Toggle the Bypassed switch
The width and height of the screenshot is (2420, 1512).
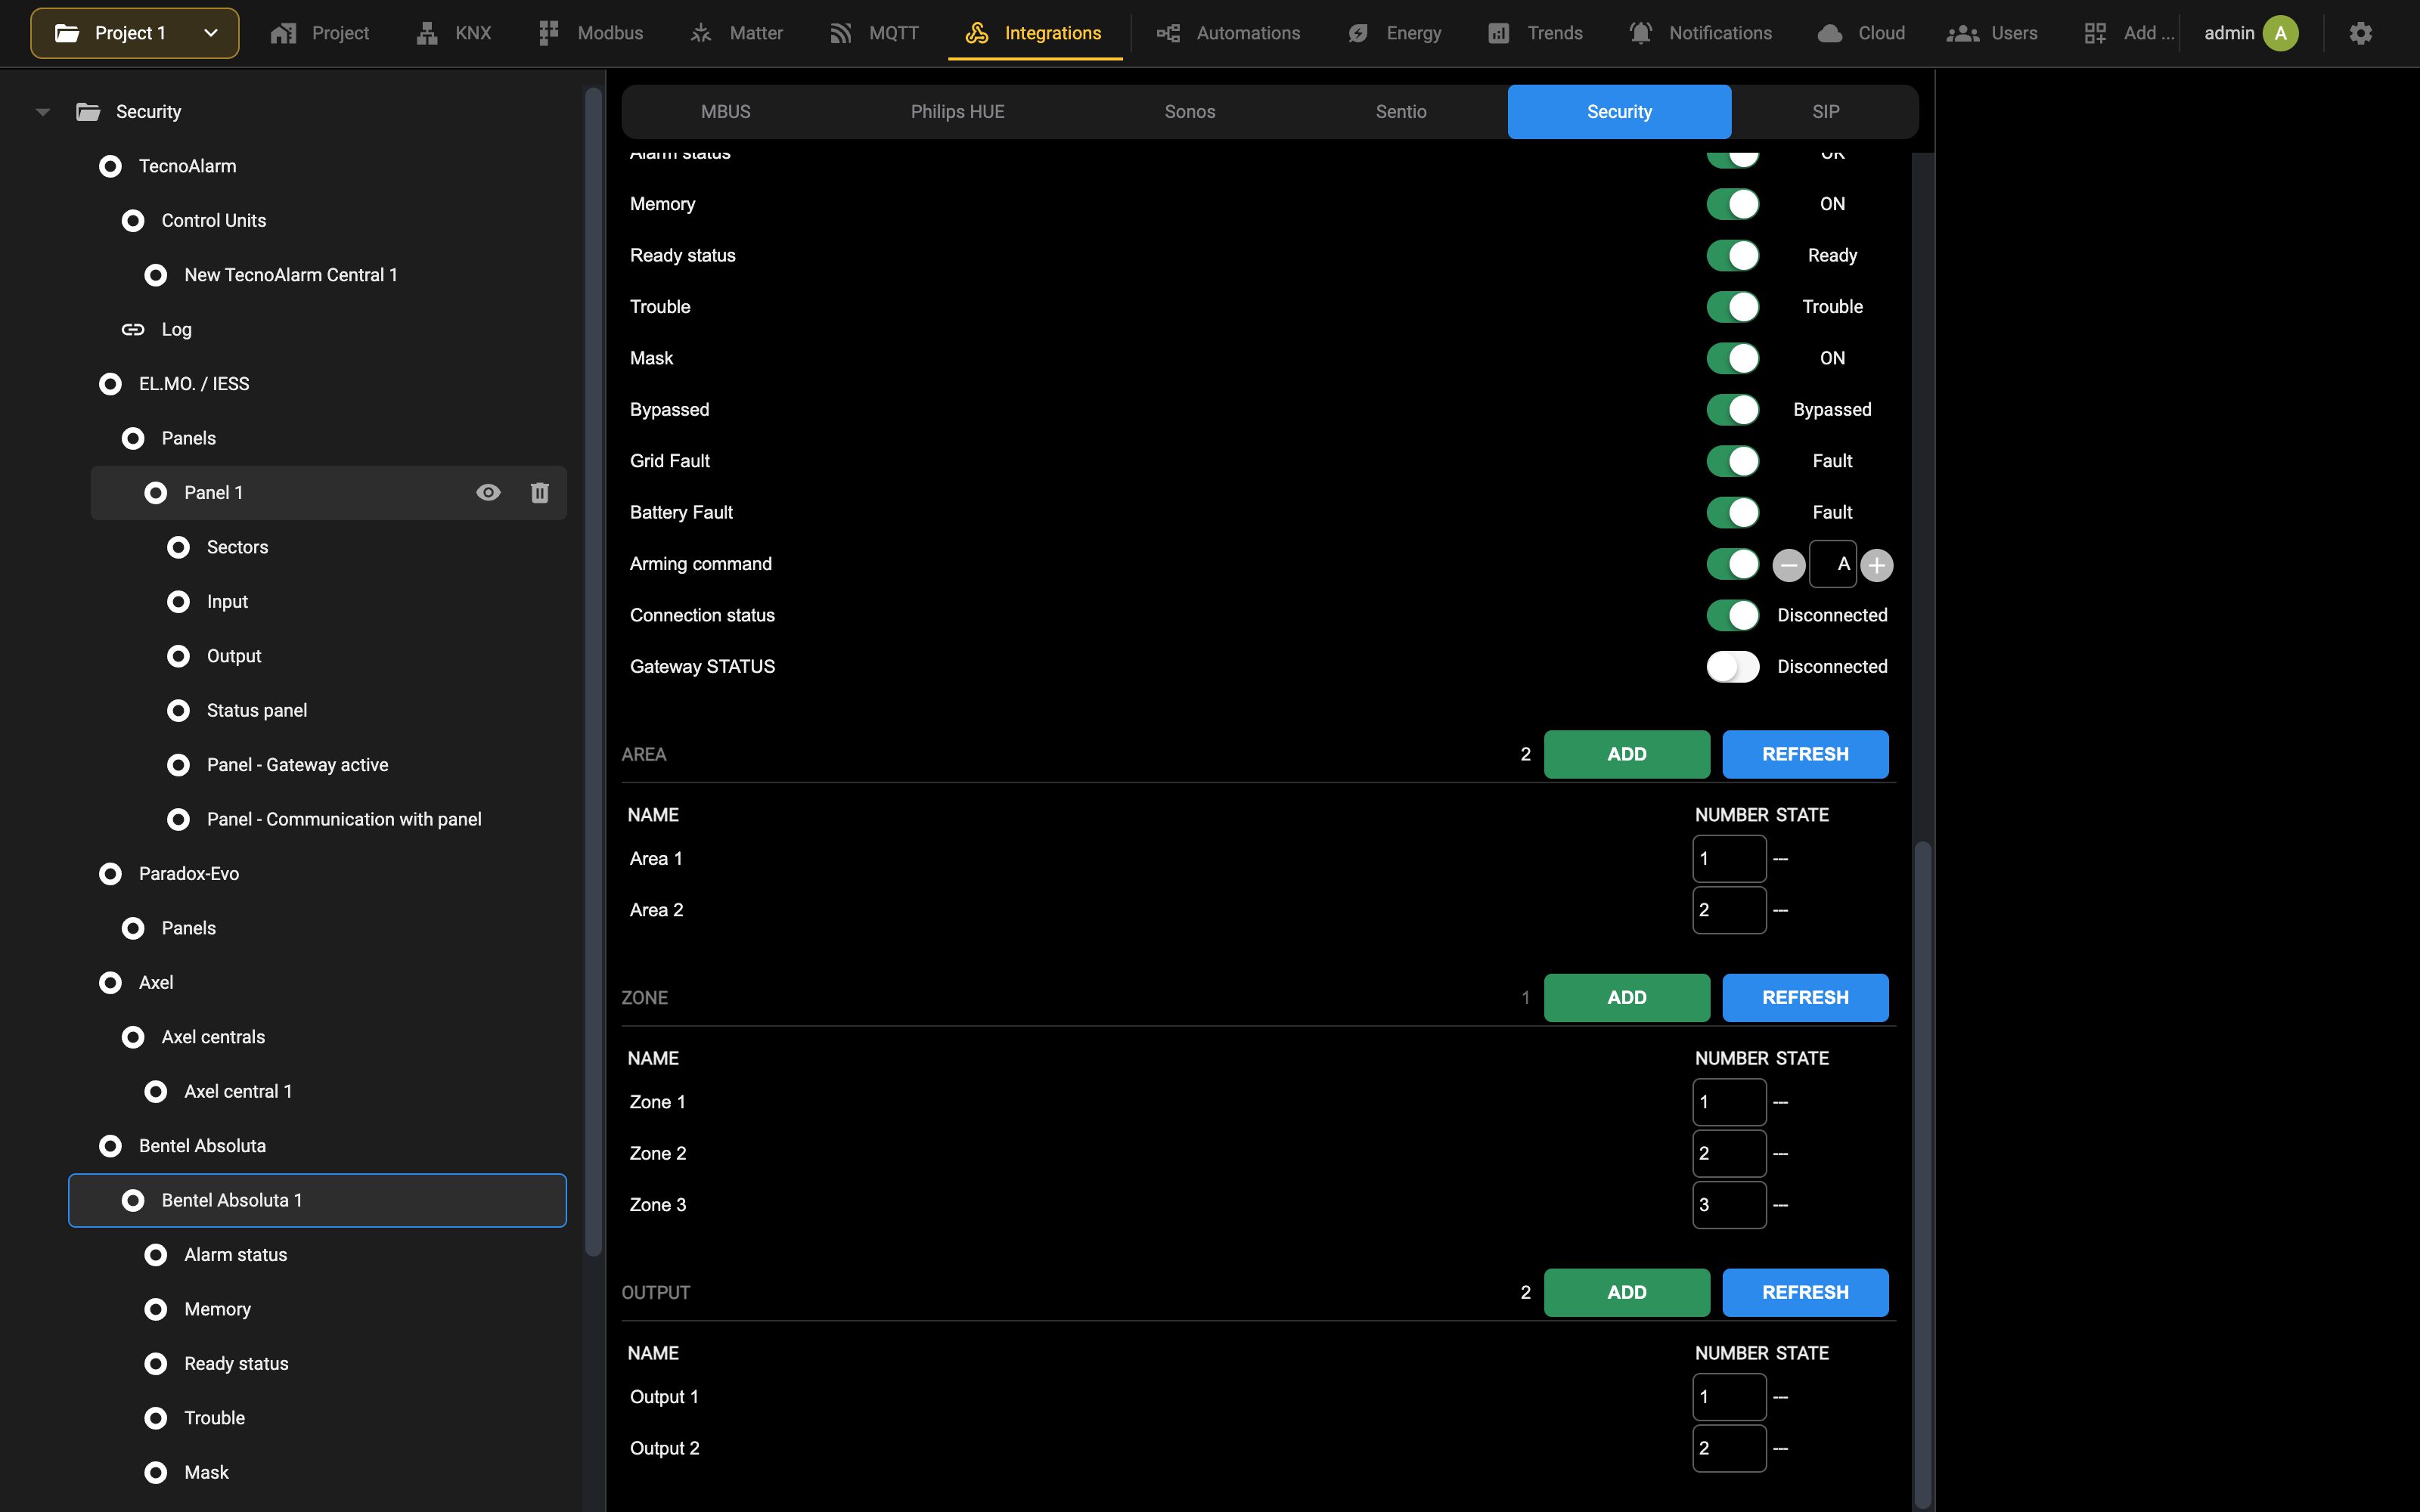coord(1732,409)
